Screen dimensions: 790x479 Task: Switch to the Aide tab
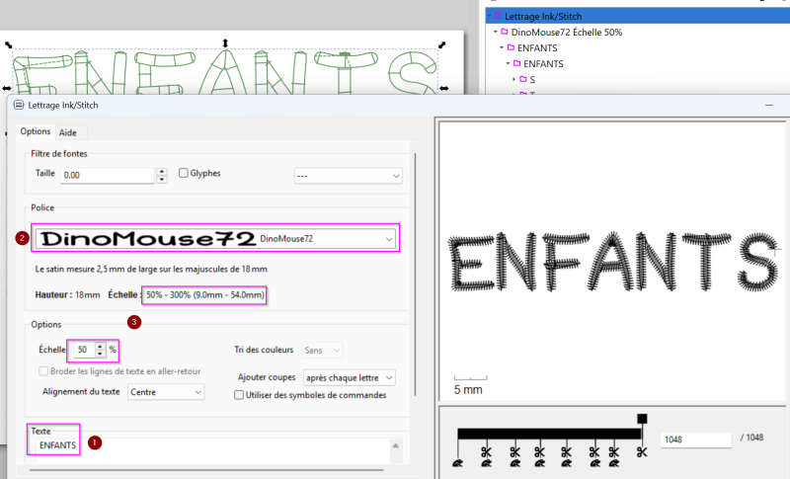click(x=68, y=132)
